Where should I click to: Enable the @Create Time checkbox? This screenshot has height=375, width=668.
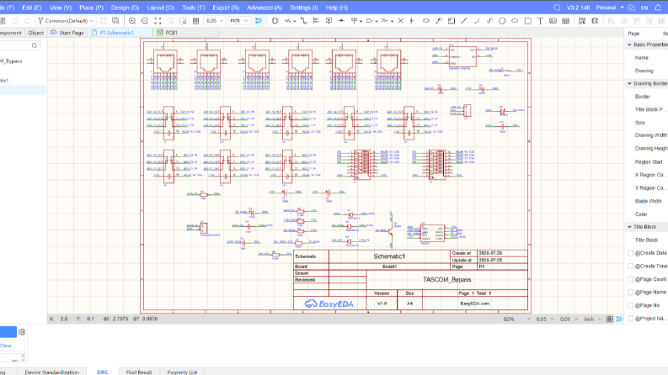coord(630,267)
